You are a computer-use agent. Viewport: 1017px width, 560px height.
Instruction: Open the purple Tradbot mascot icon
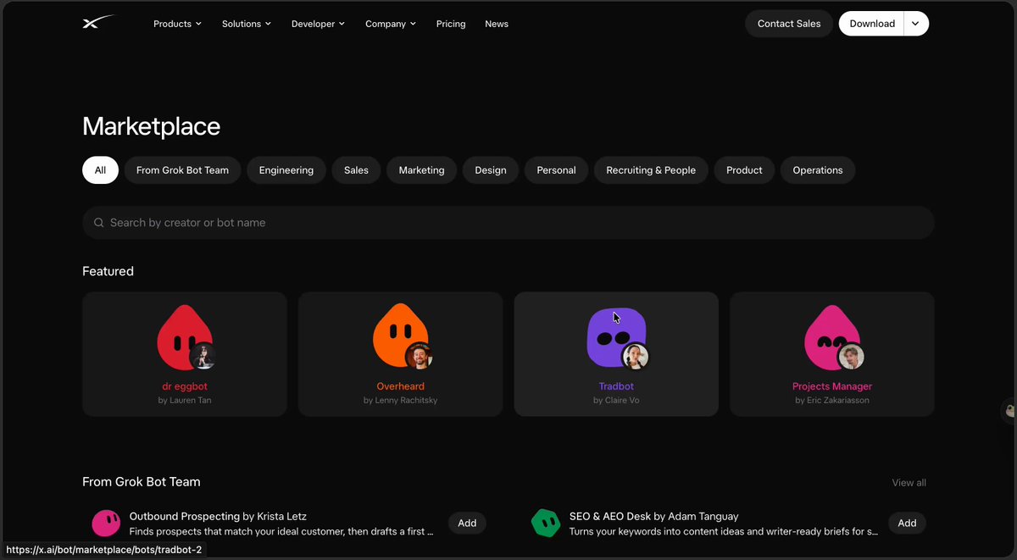pos(616,337)
